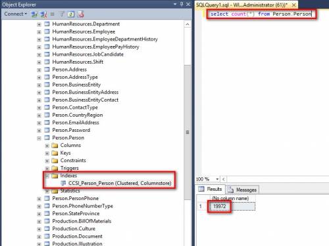
Task: Expand the Columns folder
Action: coord(47,146)
